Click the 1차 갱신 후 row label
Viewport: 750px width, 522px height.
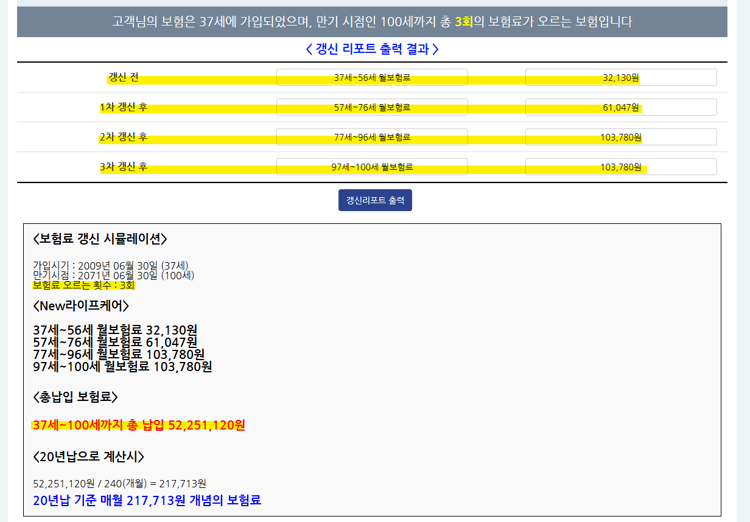coord(124,107)
